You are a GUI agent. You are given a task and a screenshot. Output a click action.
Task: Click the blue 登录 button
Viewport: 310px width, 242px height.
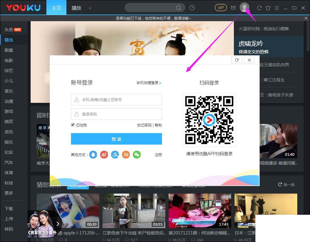pos(116,139)
